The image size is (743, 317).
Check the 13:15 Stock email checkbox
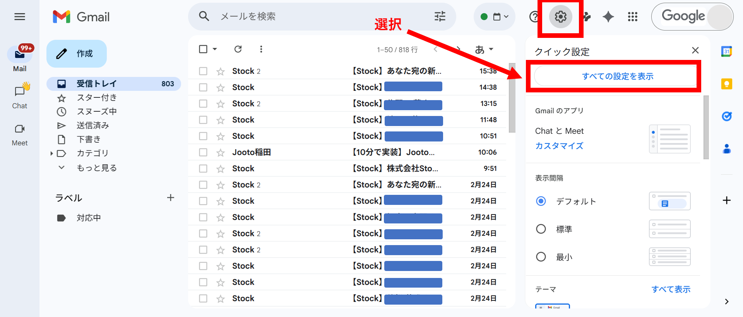click(203, 104)
